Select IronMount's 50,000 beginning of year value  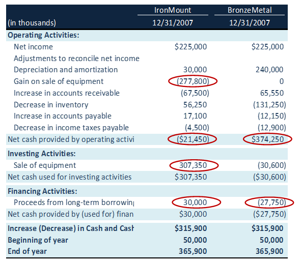tap(195, 240)
